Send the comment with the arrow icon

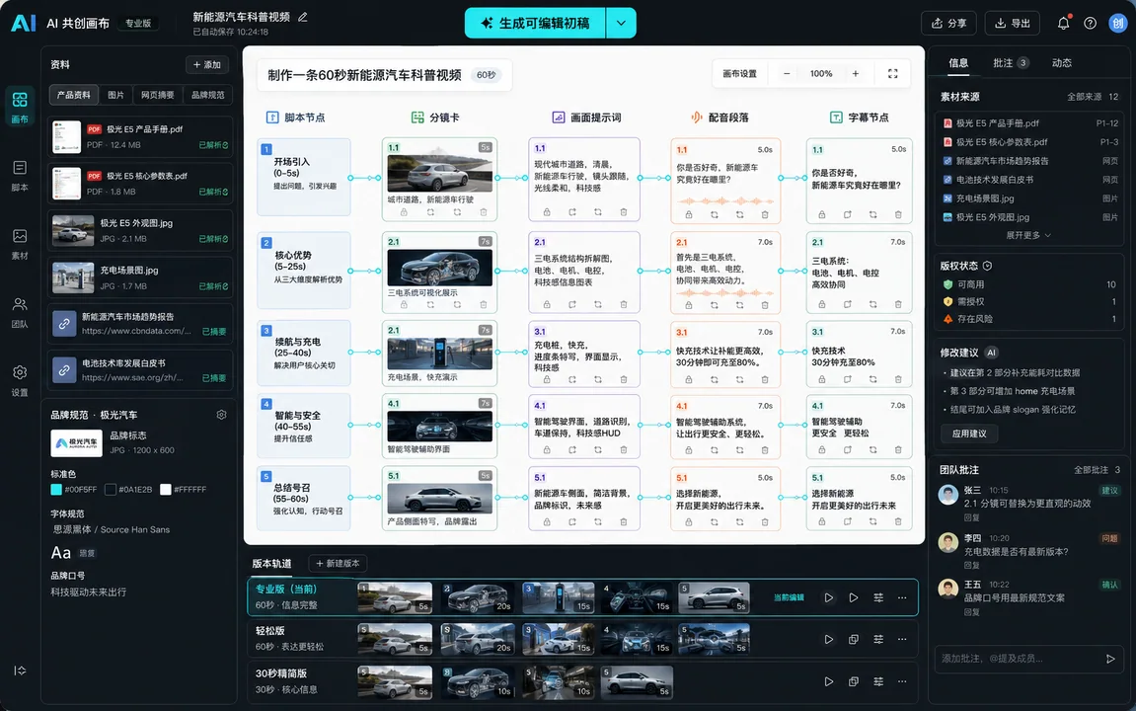tap(1110, 659)
